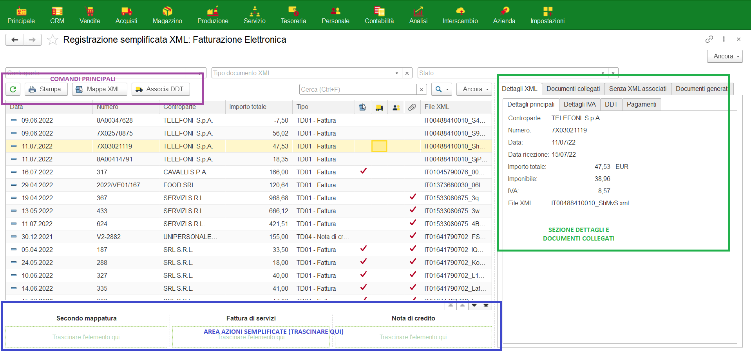Viewport: 751px width, 353px height.
Task: Focus the Cerca (Ctrl+F) search field
Action: coord(358,90)
